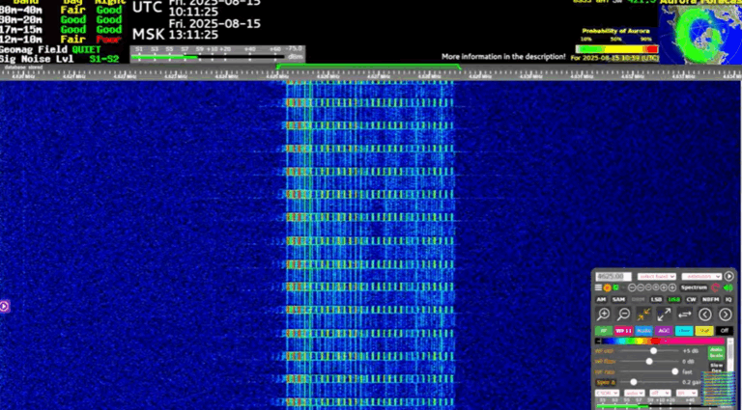
Task: Page waterfall left with circled arrow
Action: [705, 314]
